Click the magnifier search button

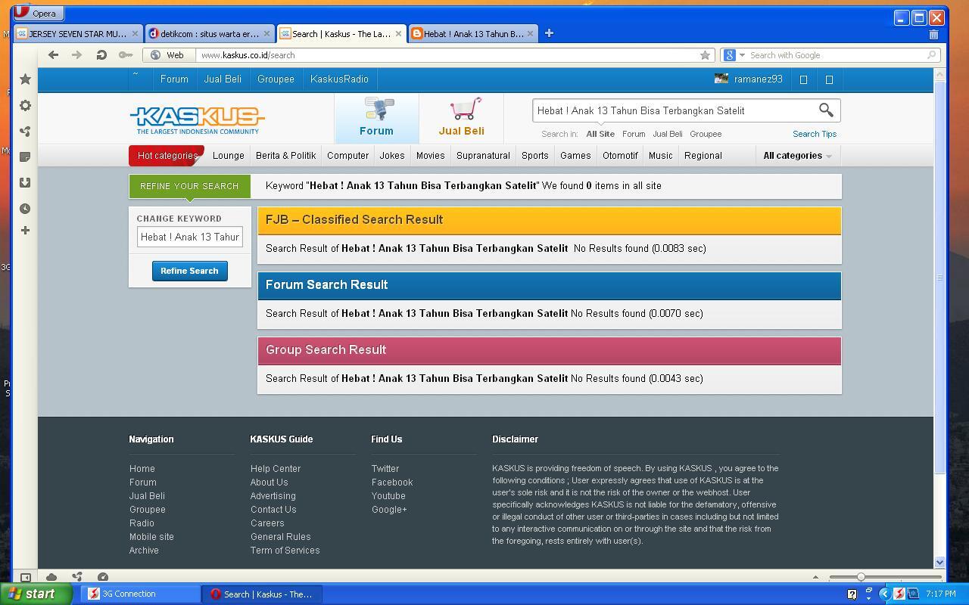[x=826, y=110]
